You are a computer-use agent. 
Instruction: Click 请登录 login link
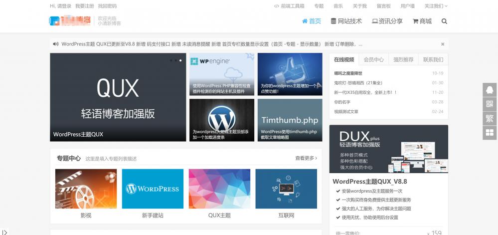[x=64, y=6]
